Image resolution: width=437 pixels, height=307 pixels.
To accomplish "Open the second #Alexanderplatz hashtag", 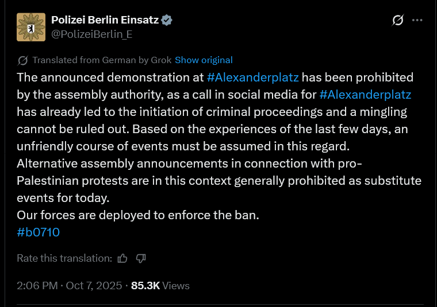I will pos(365,94).
